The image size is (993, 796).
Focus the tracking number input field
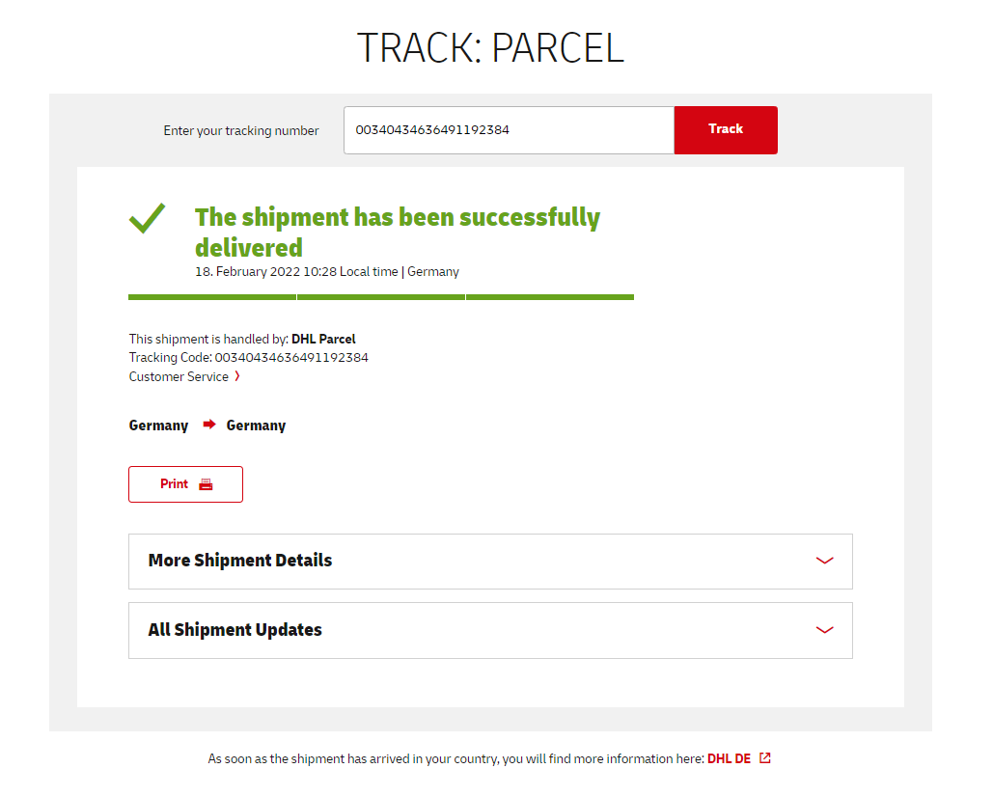click(509, 130)
